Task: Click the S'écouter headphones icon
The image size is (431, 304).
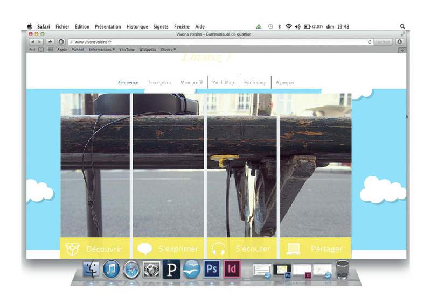Action: tap(219, 249)
